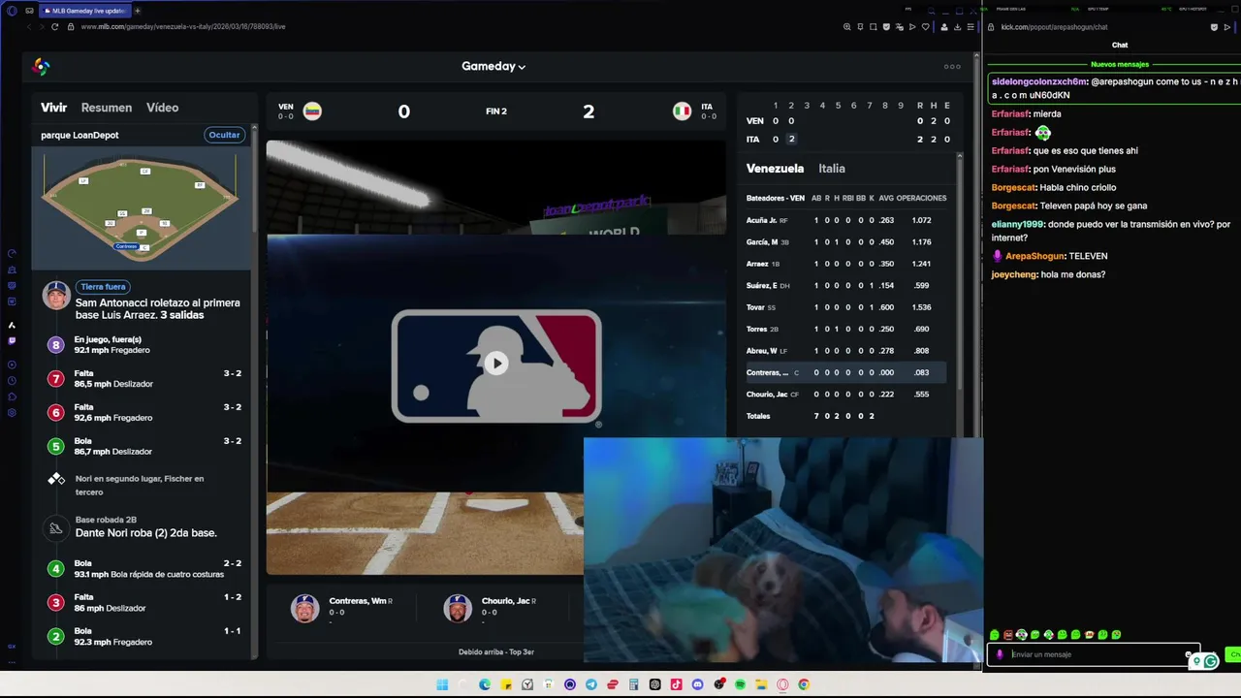The image size is (1241, 698).
Task: Click the Contreras, Wm player card below the video
Action: pyautogui.click(x=341, y=607)
